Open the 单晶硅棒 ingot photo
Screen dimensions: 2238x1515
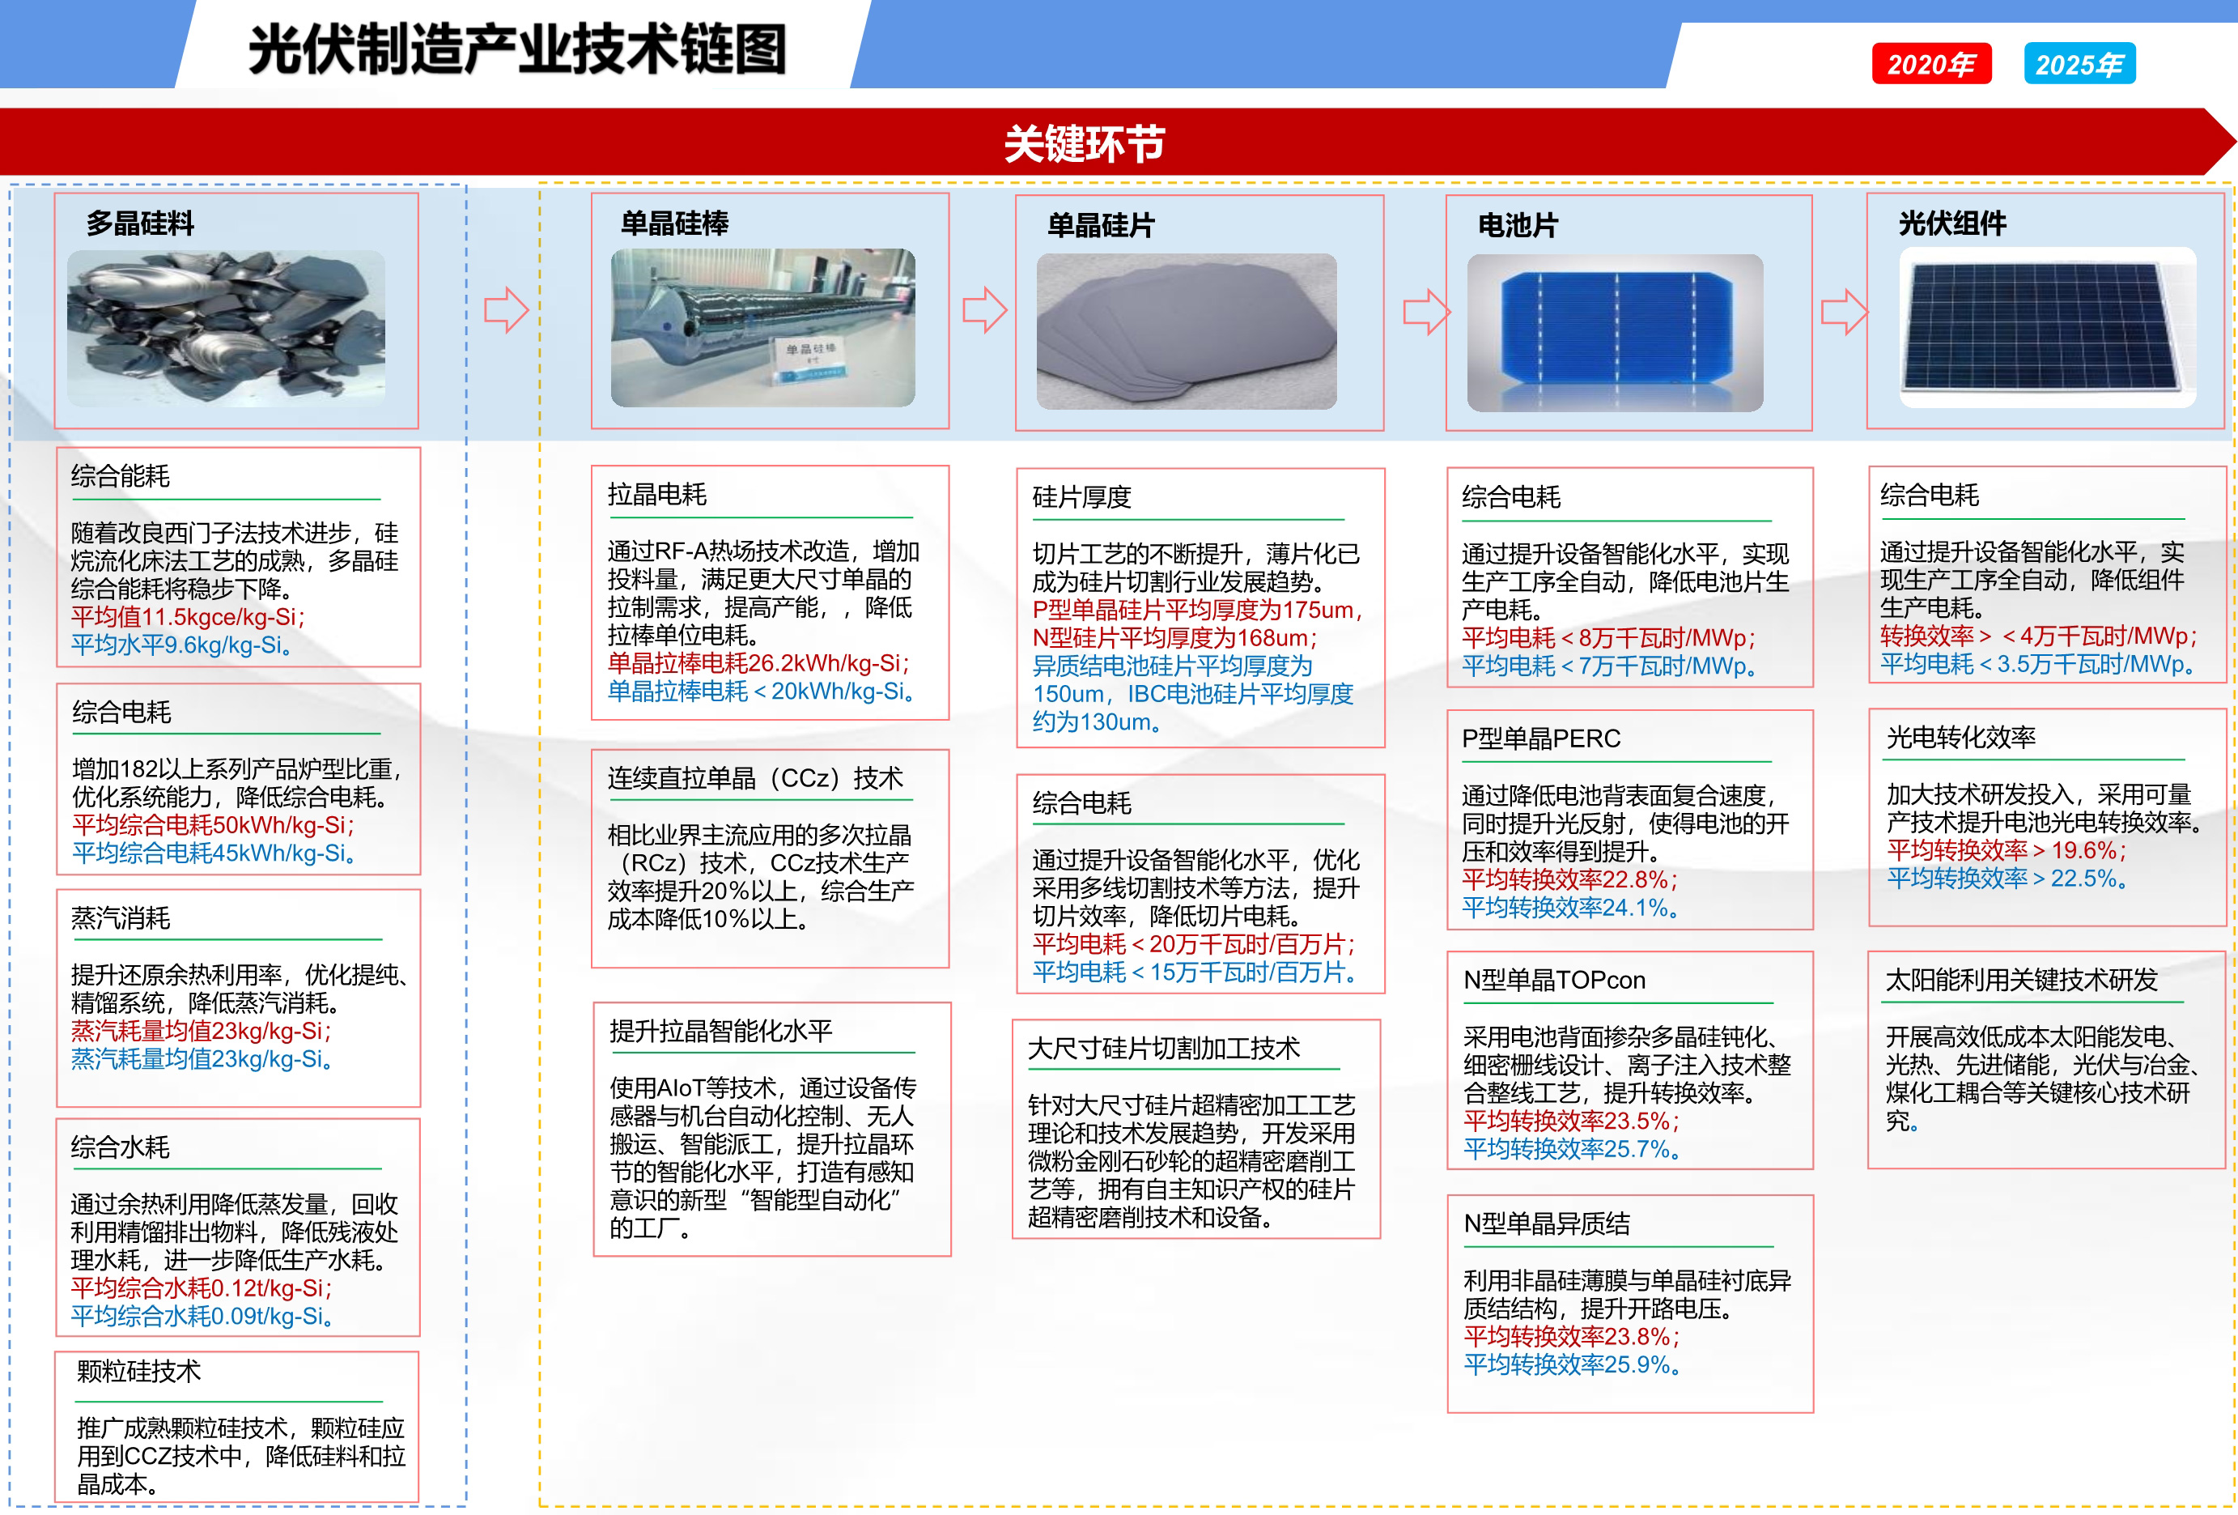pos(762,327)
